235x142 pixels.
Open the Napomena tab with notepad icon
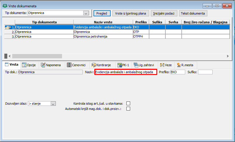(43, 65)
